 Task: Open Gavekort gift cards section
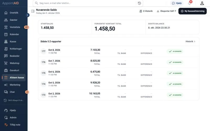(x=14, y=70)
